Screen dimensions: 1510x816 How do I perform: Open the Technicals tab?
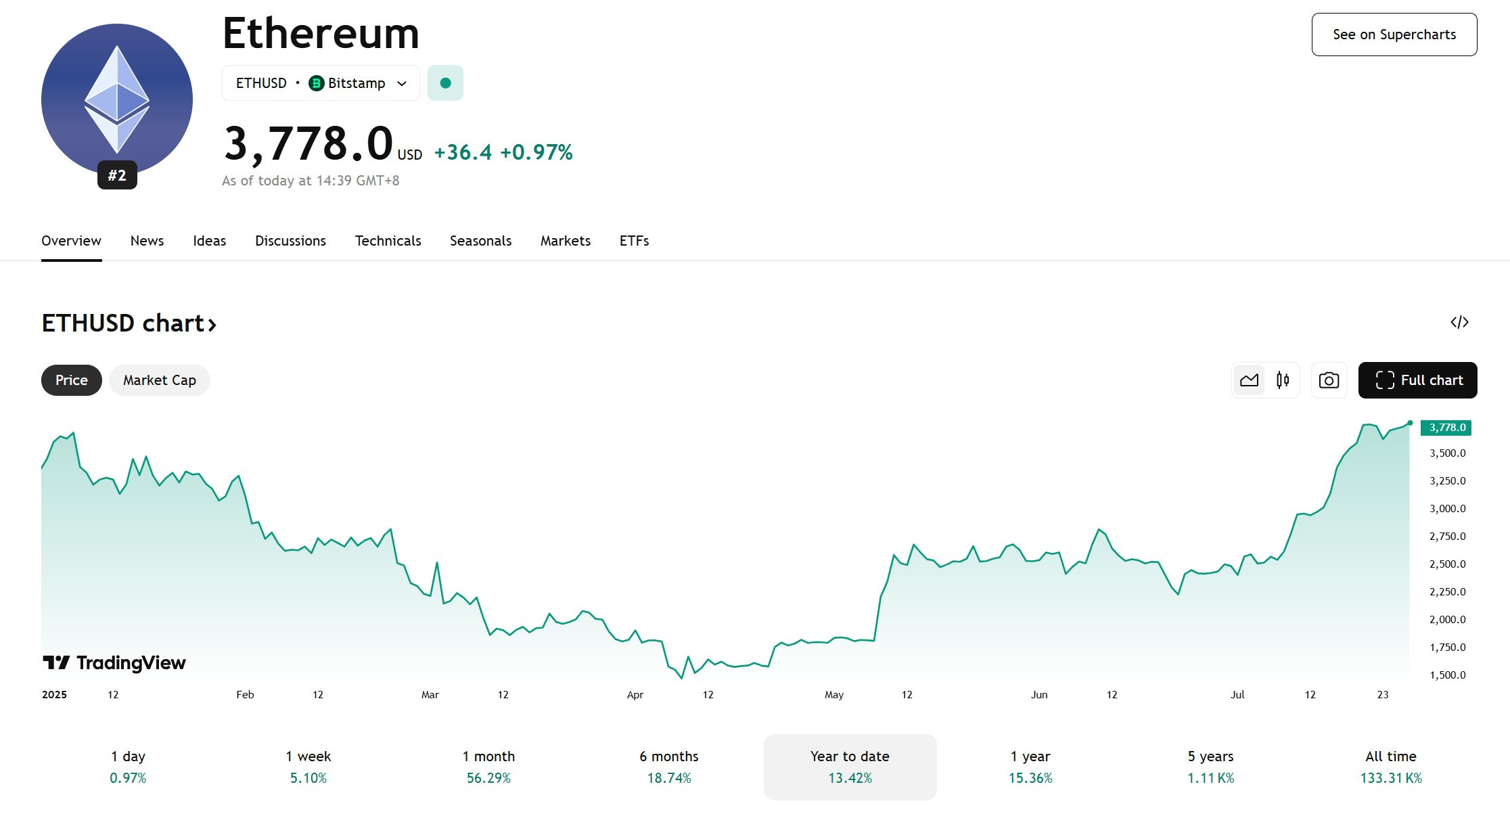388,241
